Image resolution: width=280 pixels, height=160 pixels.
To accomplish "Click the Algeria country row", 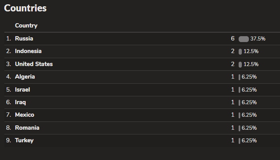I will click(x=25, y=77).
